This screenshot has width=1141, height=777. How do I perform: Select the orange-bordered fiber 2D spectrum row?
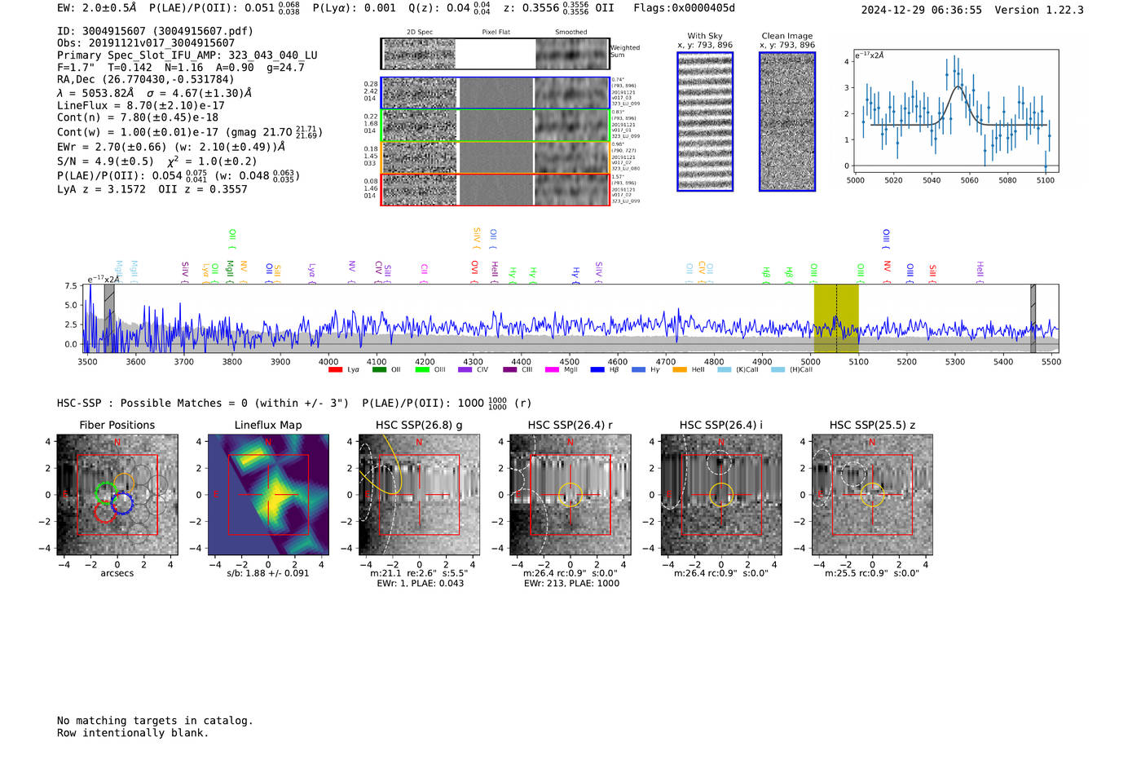tap(496, 157)
